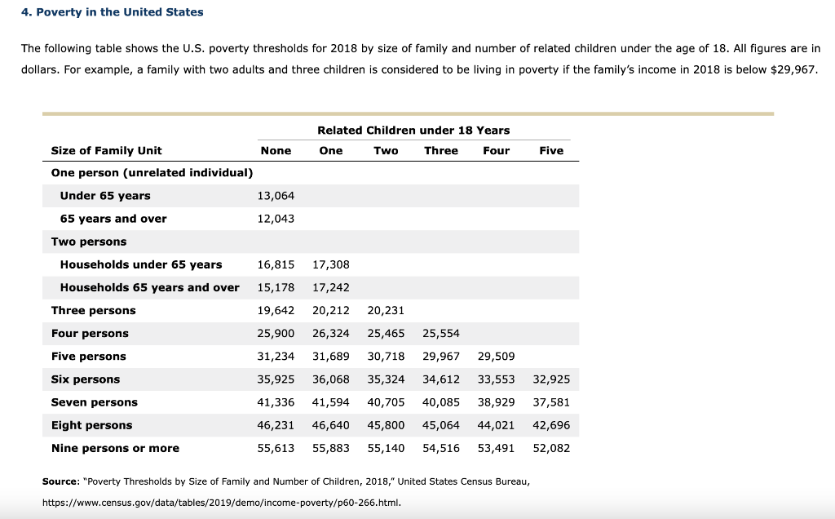Image resolution: width=835 pixels, height=519 pixels.
Task: Click the 'Nine persons or more' row label
Action: (115, 448)
